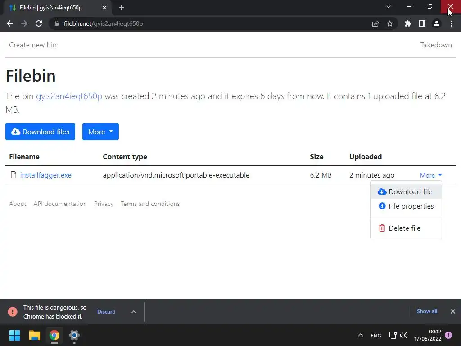461x346 pixels.
Task: Toggle the Chrome side panel icon
Action: point(422,23)
